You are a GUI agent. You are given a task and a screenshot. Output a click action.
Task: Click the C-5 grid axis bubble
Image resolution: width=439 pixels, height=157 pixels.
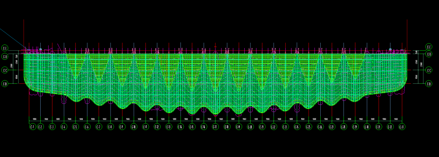pyautogui.click(x=75, y=127)
